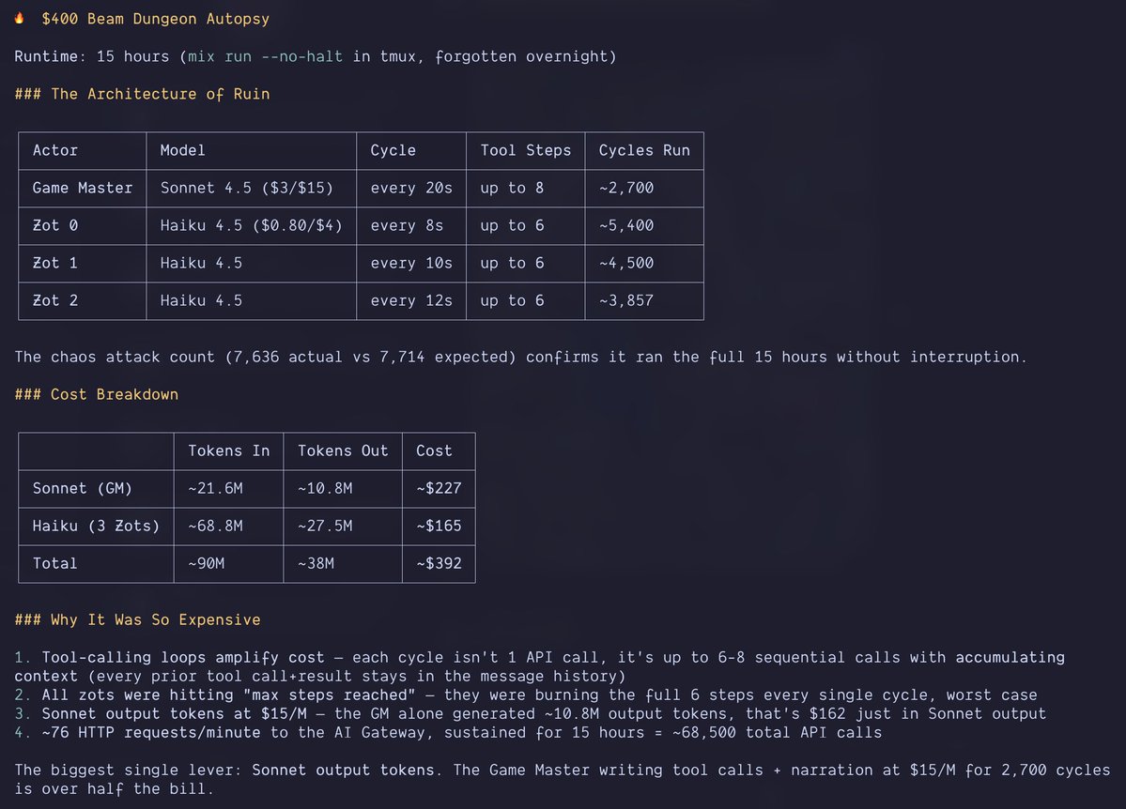Select the '### The Architecture of Ruin' heading

pyautogui.click(x=142, y=94)
